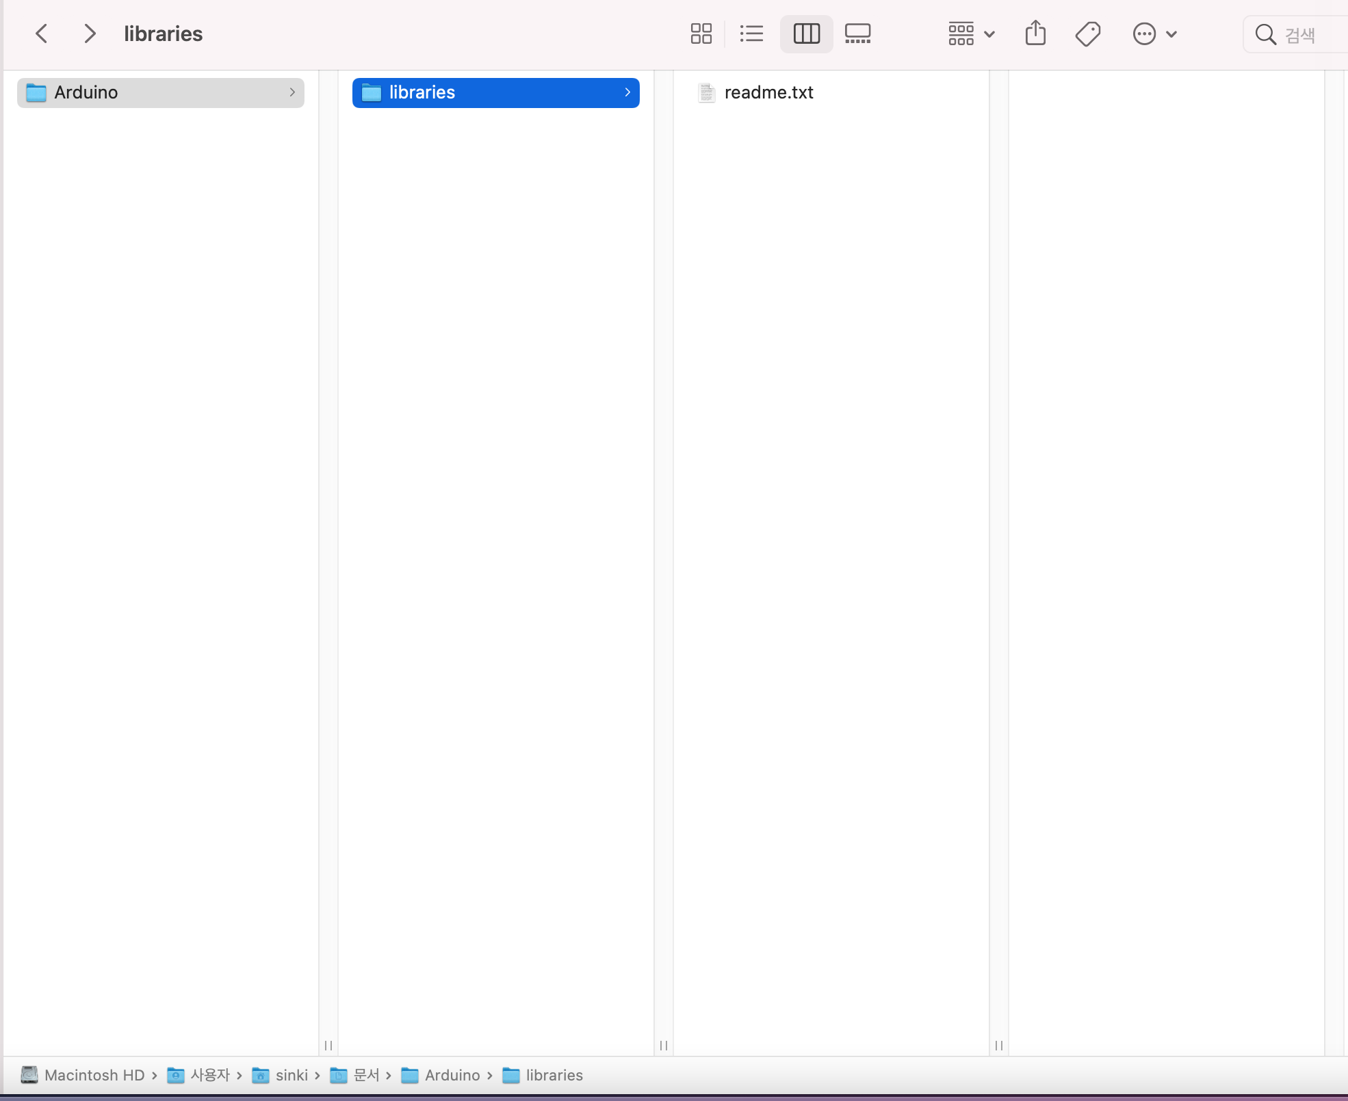This screenshot has height=1101, width=1348.
Task: Go to sinki in path bar
Action: tap(291, 1075)
